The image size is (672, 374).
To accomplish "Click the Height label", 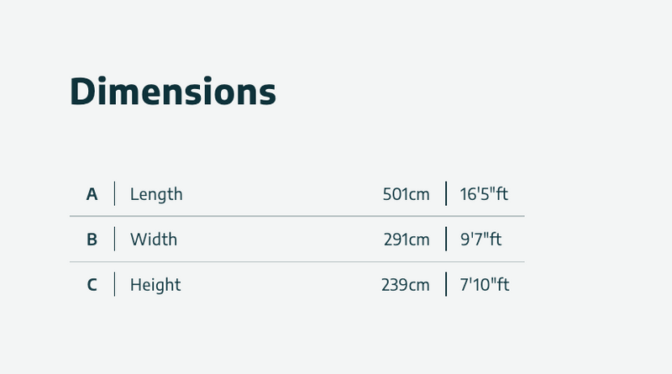I will pyautogui.click(x=155, y=285).
